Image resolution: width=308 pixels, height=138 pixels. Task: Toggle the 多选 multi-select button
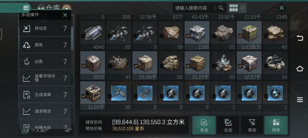click(204, 125)
